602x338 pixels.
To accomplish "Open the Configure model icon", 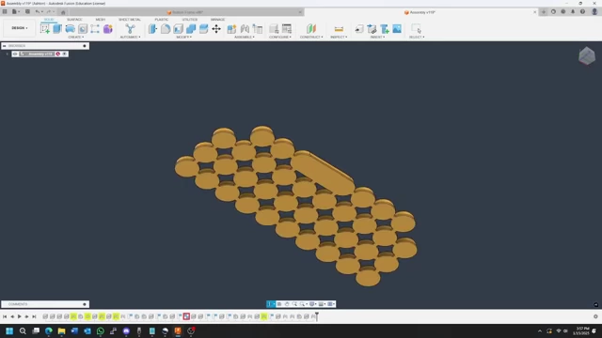I will (274, 29).
